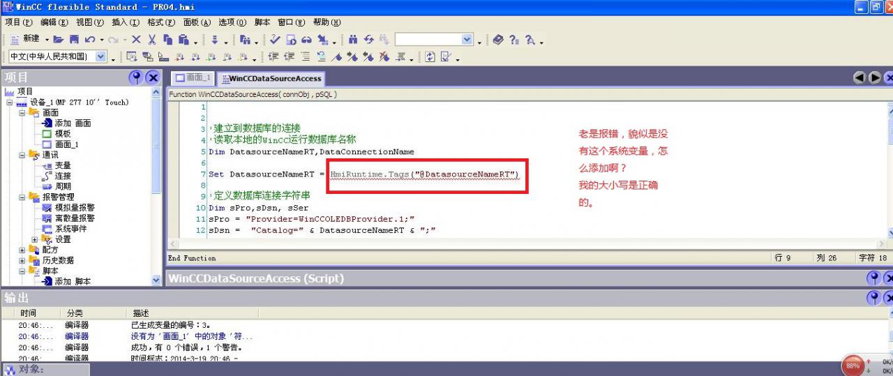Click the binoculars Find icon

click(x=353, y=40)
